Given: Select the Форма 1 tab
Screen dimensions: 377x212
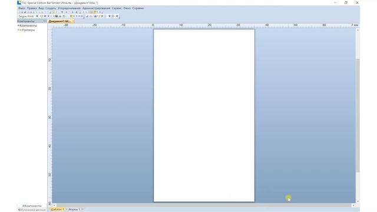Looking at the screenshot, I should tap(74, 210).
